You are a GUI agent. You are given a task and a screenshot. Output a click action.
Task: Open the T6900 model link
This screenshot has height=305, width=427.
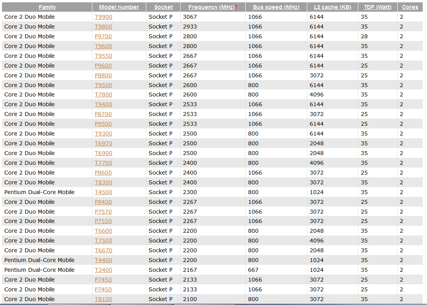coord(103,153)
